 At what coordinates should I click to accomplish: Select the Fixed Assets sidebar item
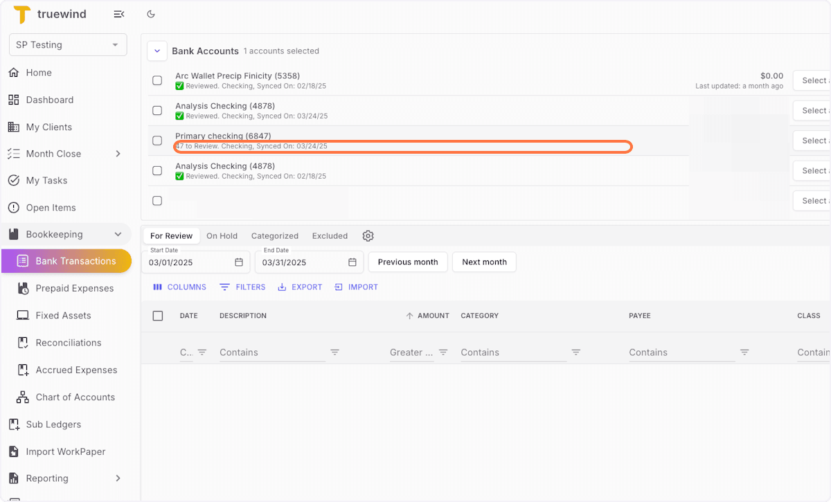[63, 315]
